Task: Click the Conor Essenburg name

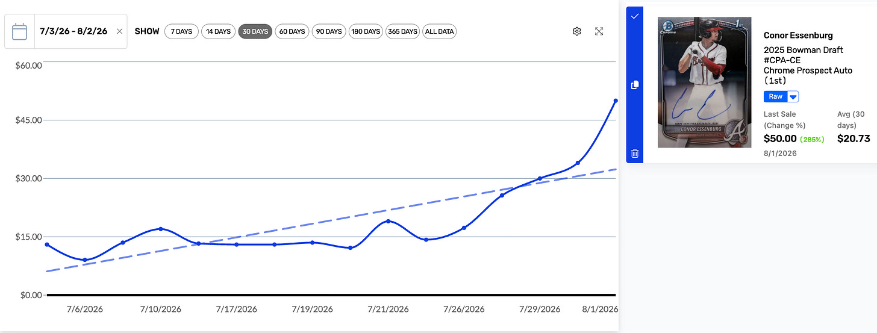Action: click(798, 36)
